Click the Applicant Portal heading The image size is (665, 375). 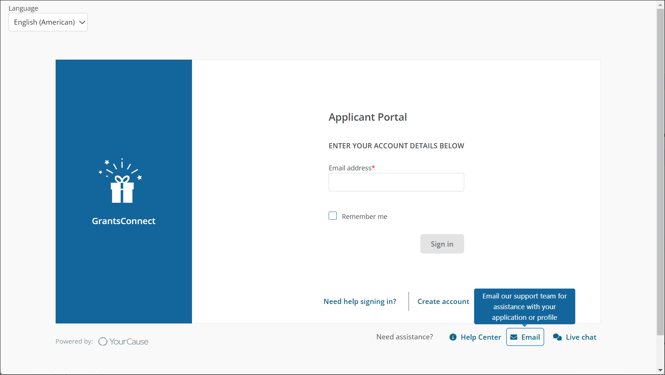(x=368, y=117)
